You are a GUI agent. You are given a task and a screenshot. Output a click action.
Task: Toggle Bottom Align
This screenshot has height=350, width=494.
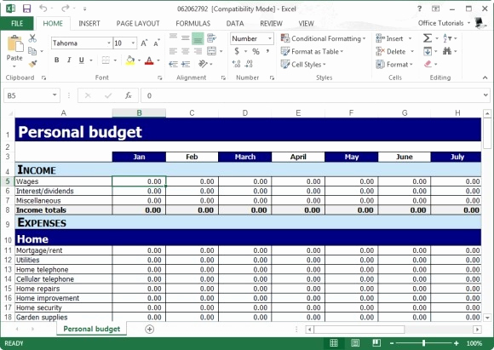pos(198,38)
